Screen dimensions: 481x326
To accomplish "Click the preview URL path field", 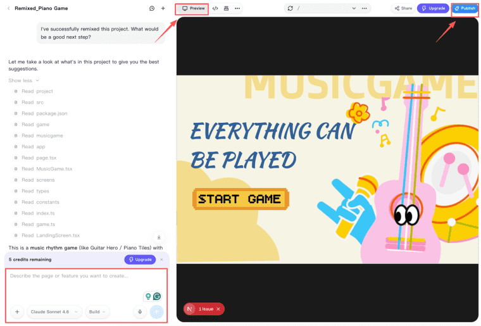I will click(x=323, y=9).
